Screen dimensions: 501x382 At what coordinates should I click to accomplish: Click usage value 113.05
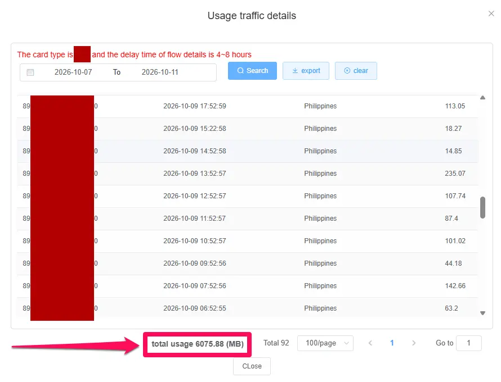(455, 106)
